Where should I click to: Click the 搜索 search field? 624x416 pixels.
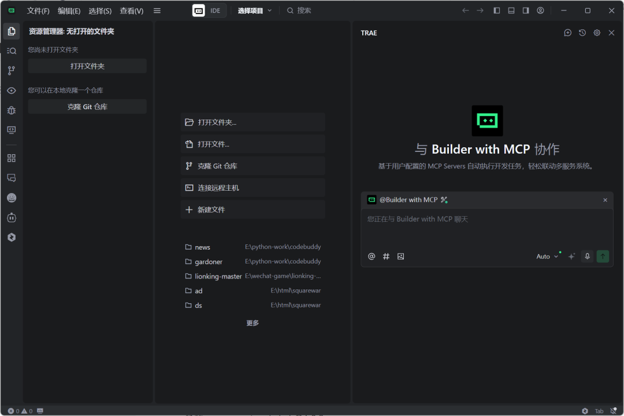[299, 11]
